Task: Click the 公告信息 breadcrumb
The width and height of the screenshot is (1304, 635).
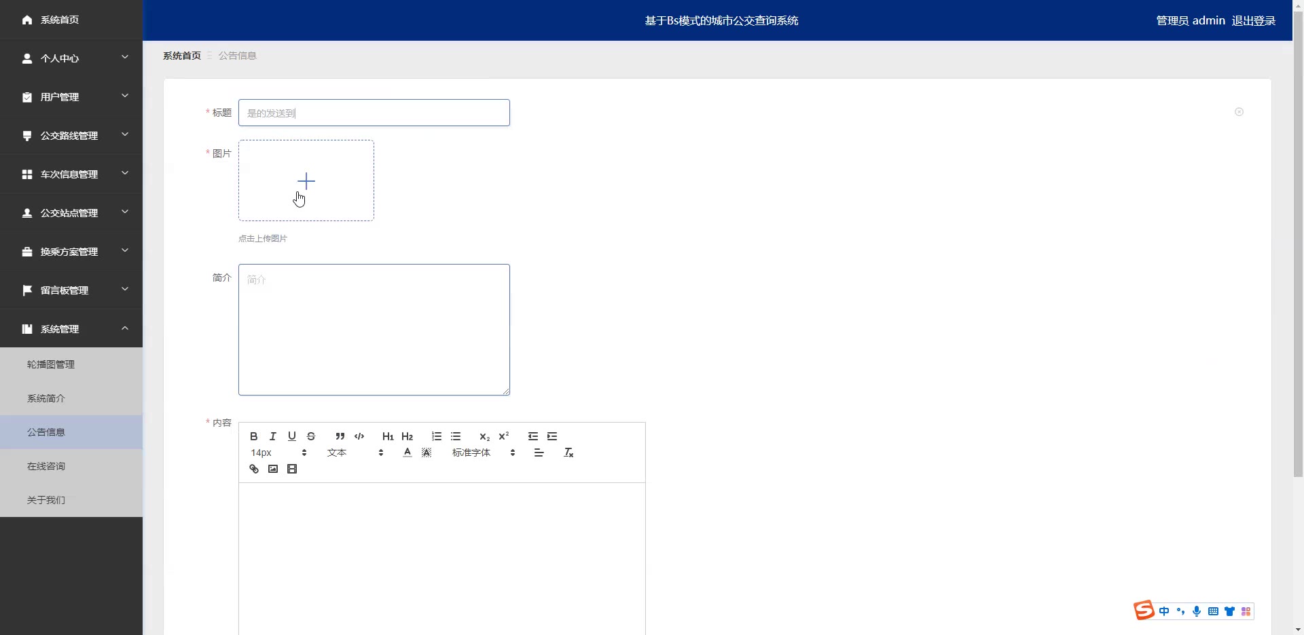Action: click(237, 56)
